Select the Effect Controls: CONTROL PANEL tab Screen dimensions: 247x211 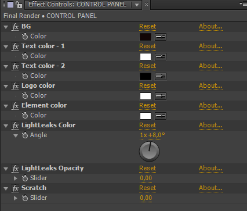click(x=77, y=4)
